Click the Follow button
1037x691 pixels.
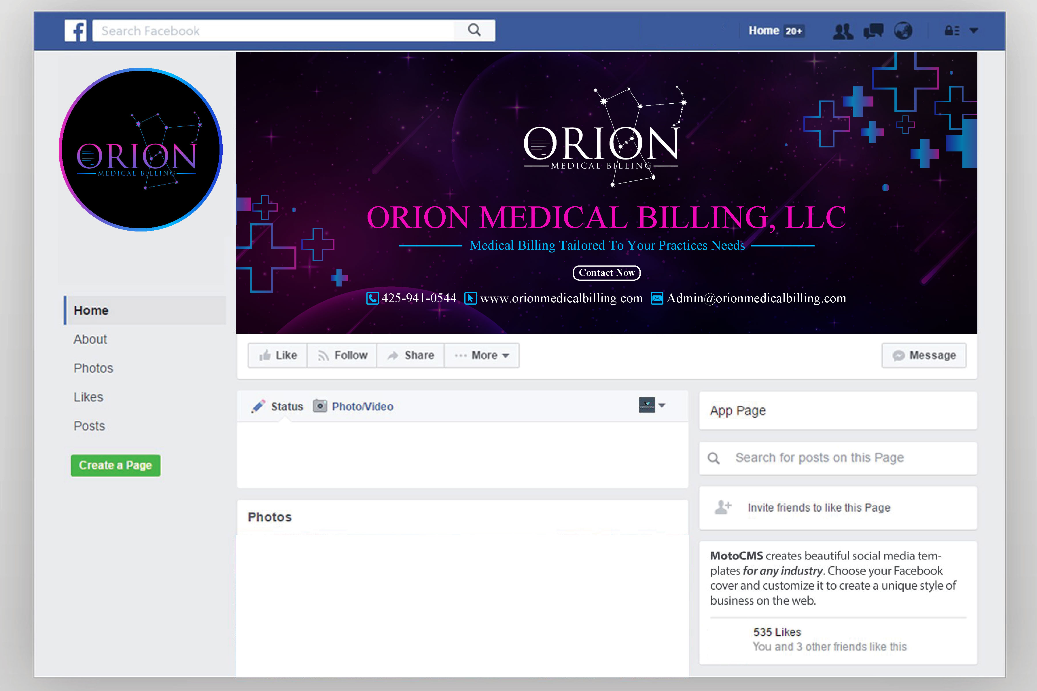point(342,355)
